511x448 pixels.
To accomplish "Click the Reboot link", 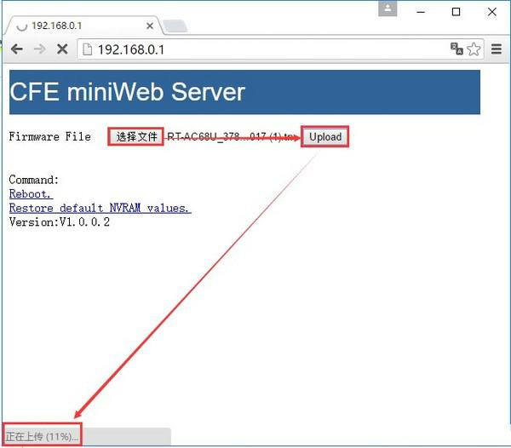I will [30, 194].
